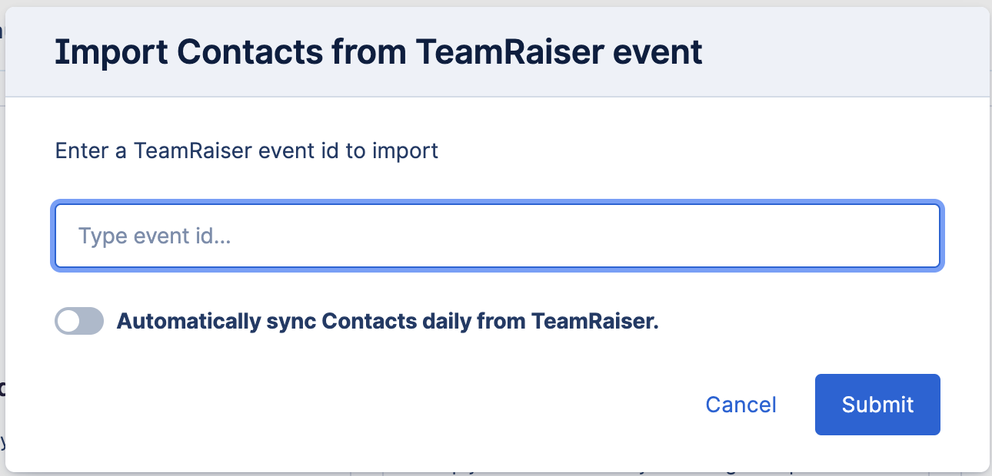Toggle the sync switch beside the TeamRaiser label
992x476 pixels.
[x=79, y=321]
